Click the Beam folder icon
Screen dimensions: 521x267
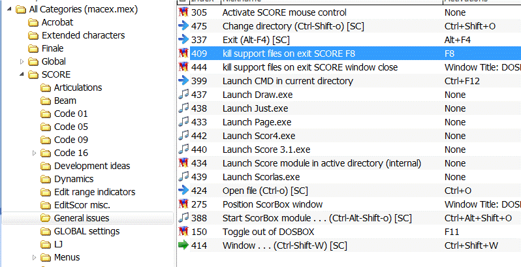(x=46, y=101)
